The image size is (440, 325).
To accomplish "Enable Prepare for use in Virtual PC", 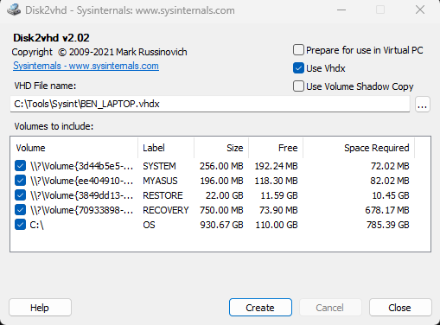I will (298, 50).
